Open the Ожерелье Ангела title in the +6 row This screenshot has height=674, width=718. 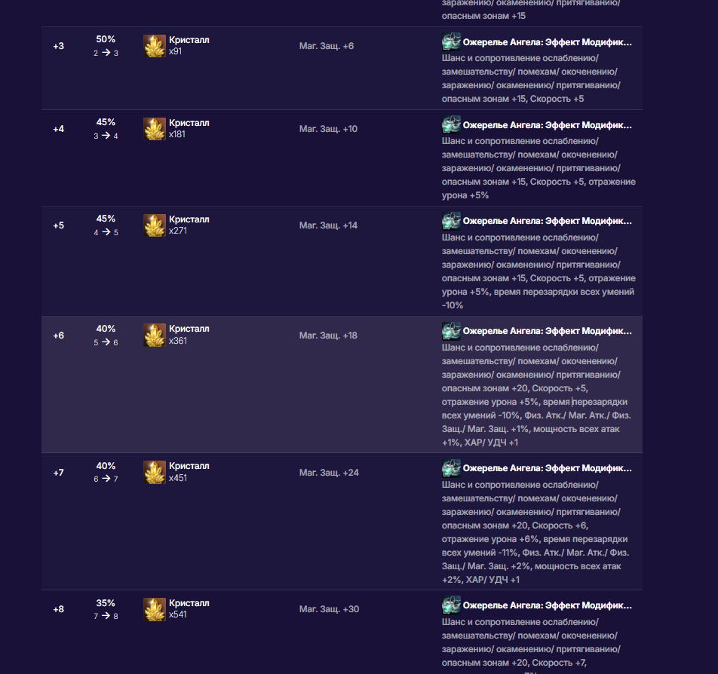[547, 332]
